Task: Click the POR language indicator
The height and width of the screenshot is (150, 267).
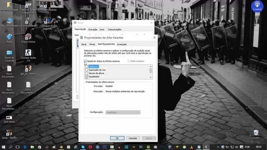Action: point(247,147)
